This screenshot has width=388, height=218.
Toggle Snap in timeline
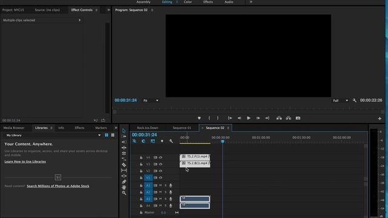[143, 141]
